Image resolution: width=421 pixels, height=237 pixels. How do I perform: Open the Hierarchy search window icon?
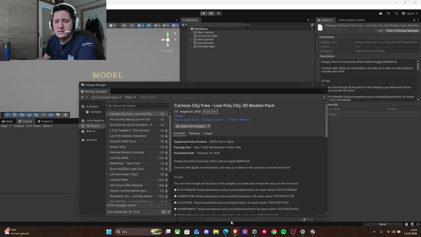pyautogui.click(x=312, y=25)
